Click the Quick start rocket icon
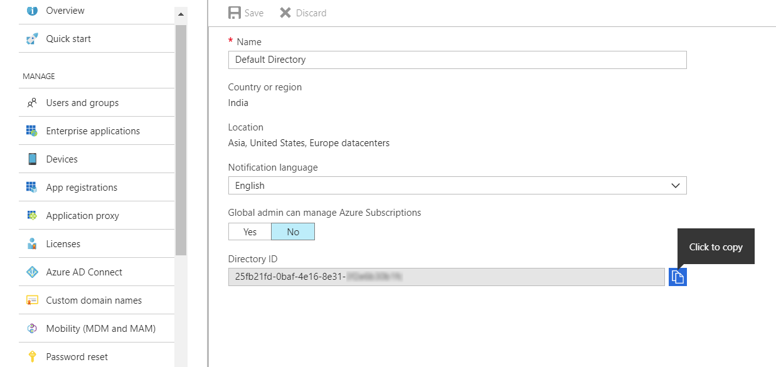 pyautogui.click(x=32, y=39)
